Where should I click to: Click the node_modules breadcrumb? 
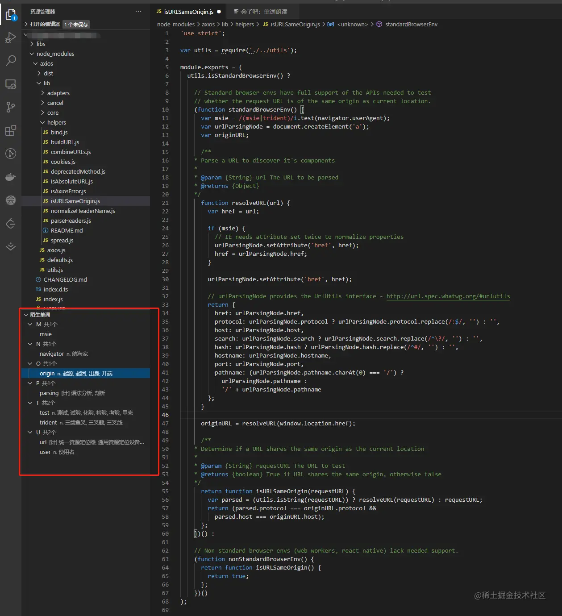pyautogui.click(x=176, y=24)
